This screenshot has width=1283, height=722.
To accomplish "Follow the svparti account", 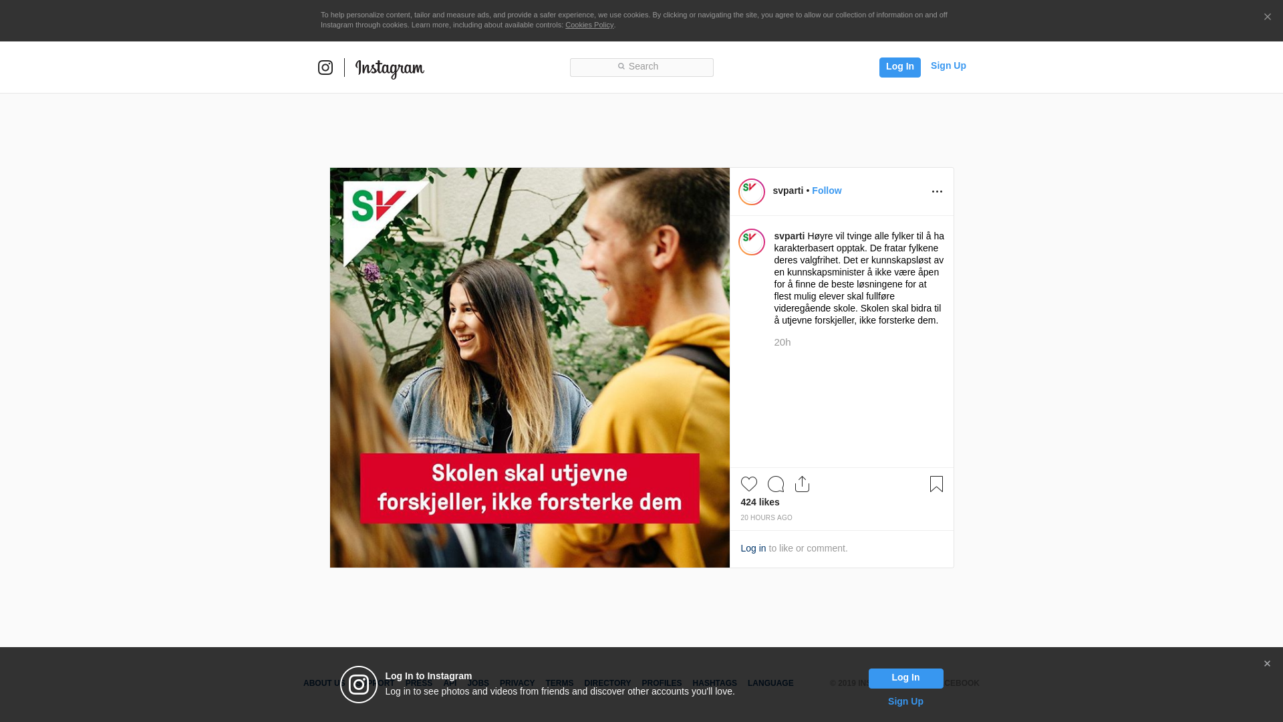I will [x=827, y=191].
